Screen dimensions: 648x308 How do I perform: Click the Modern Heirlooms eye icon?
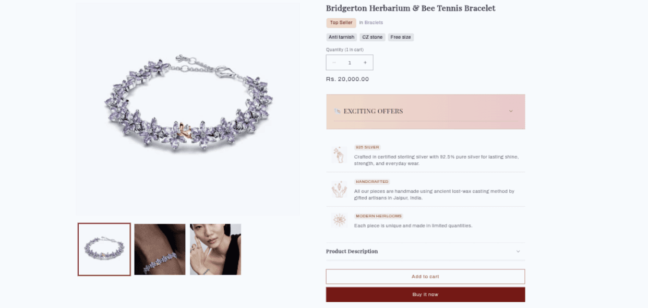(x=339, y=220)
